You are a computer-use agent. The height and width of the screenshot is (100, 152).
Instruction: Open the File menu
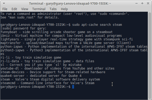pyautogui.click(x=5, y=9)
